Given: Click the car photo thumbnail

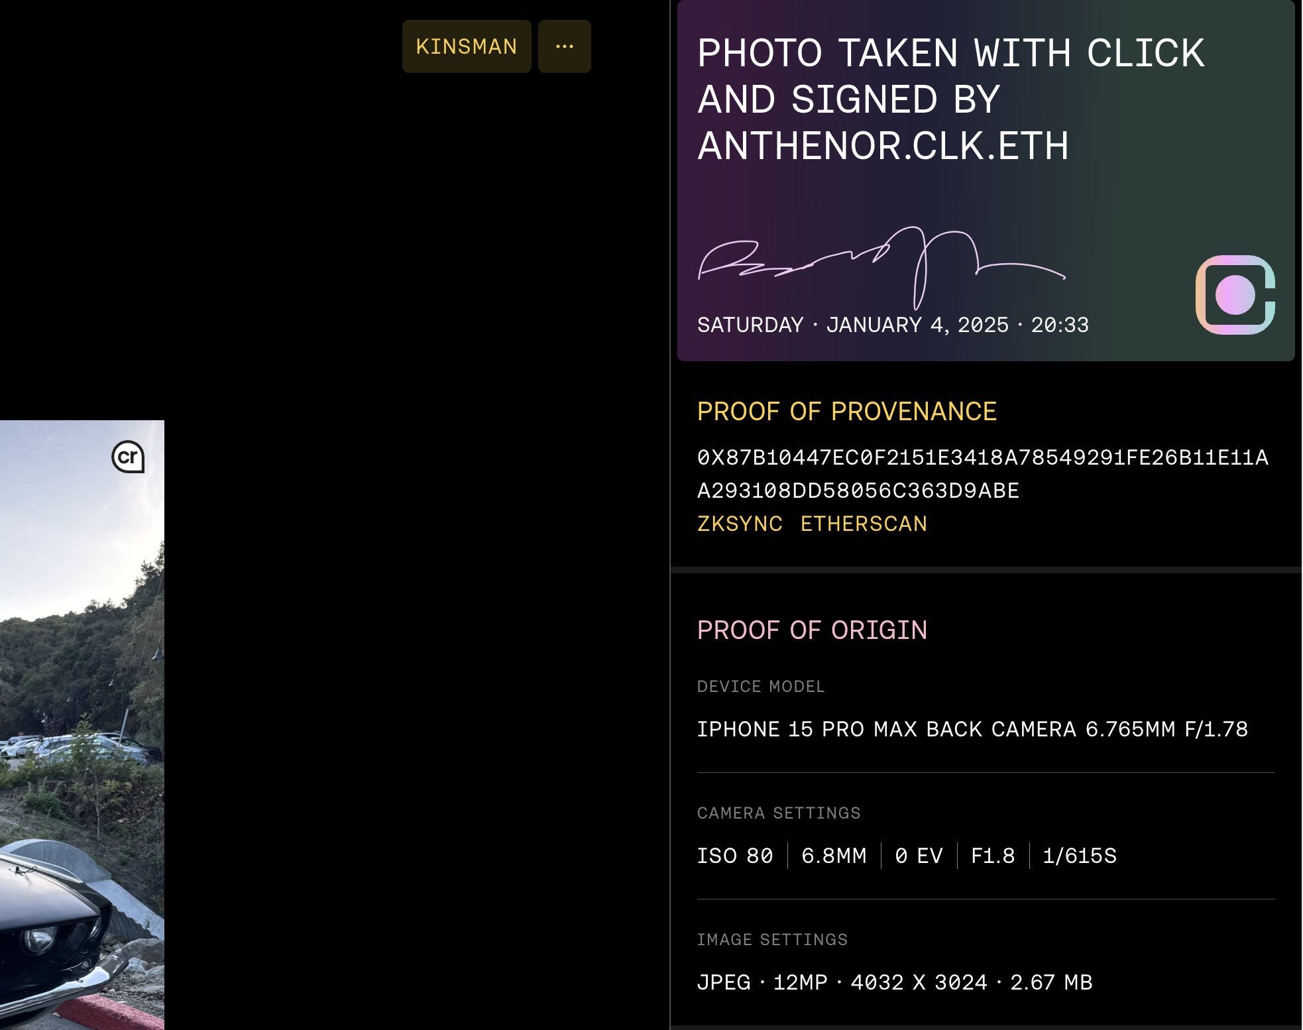Looking at the screenshot, I should pyautogui.click(x=82, y=725).
